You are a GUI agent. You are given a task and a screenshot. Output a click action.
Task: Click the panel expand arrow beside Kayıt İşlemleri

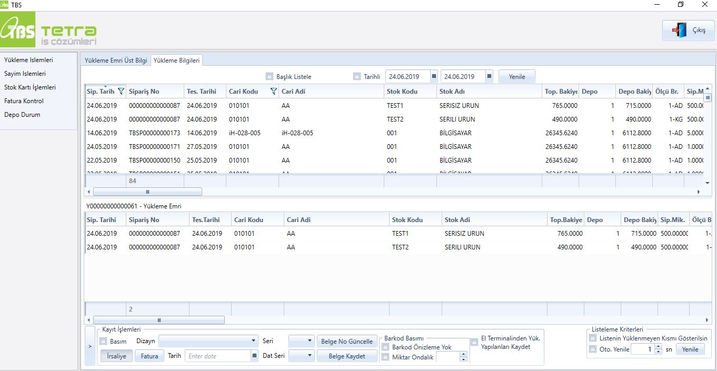tap(89, 346)
